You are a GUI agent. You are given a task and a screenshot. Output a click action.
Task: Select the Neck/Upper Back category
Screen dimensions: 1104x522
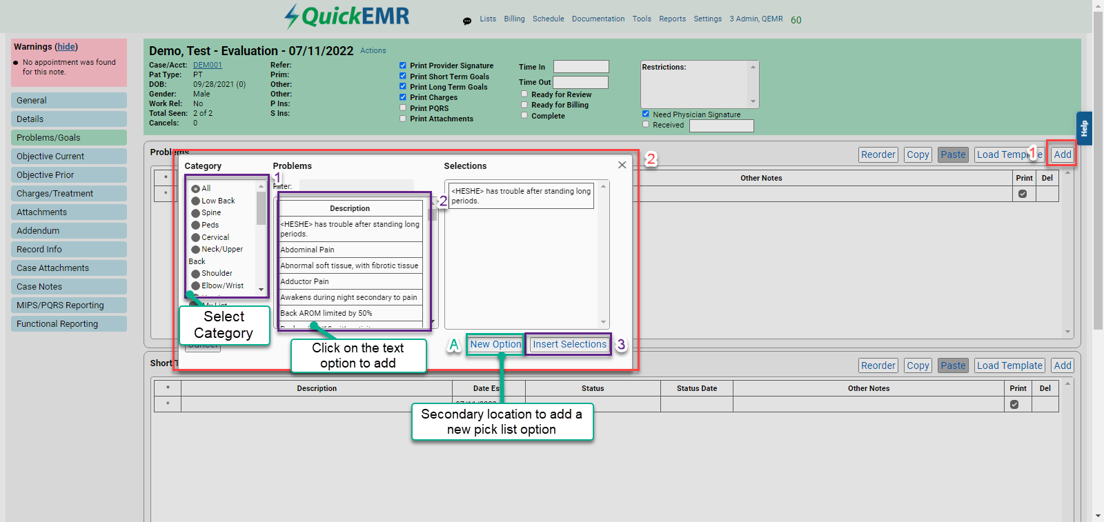(x=195, y=250)
